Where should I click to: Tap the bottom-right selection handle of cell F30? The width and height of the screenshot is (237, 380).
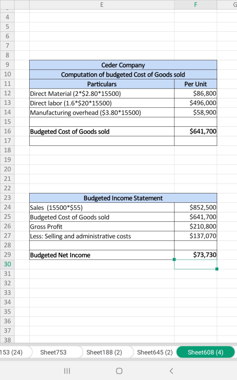[217, 269]
